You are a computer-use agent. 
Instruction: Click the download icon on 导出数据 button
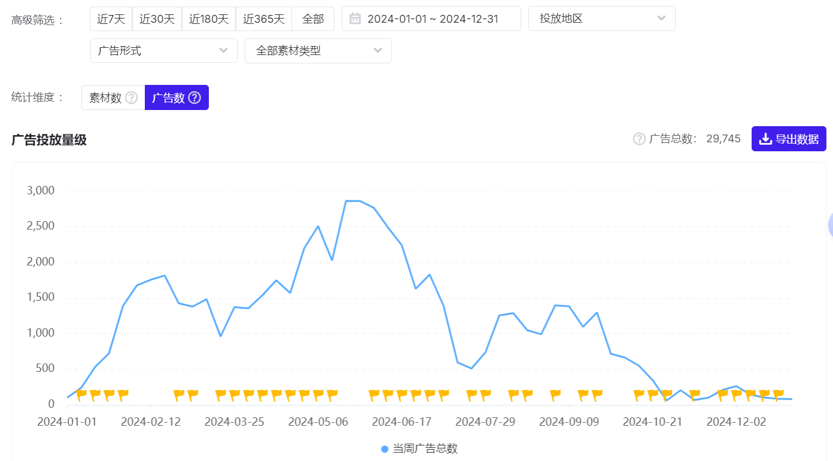click(765, 138)
